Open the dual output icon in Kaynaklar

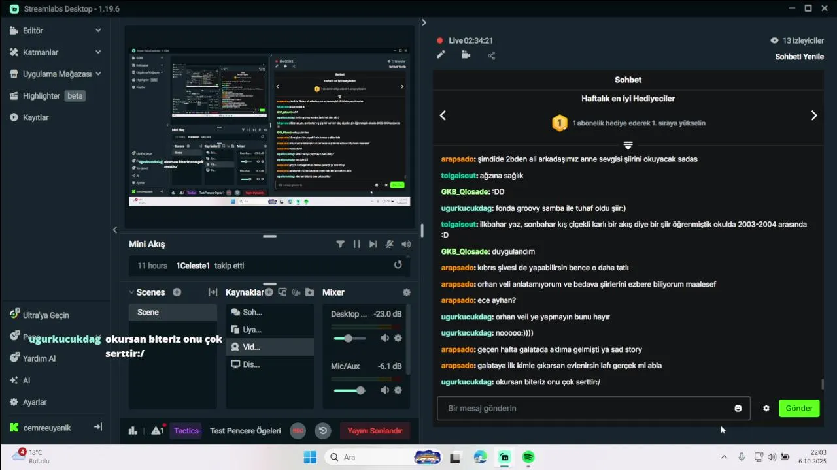tap(282, 292)
